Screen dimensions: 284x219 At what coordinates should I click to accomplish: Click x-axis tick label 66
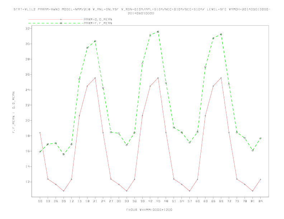tap(213, 201)
